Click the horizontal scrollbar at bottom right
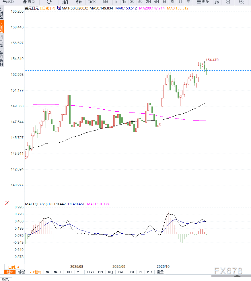Screen dimensions: 251x281 231,276
